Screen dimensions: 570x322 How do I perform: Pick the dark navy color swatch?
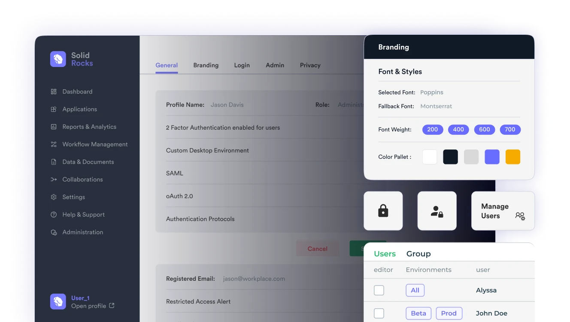(x=451, y=157)
